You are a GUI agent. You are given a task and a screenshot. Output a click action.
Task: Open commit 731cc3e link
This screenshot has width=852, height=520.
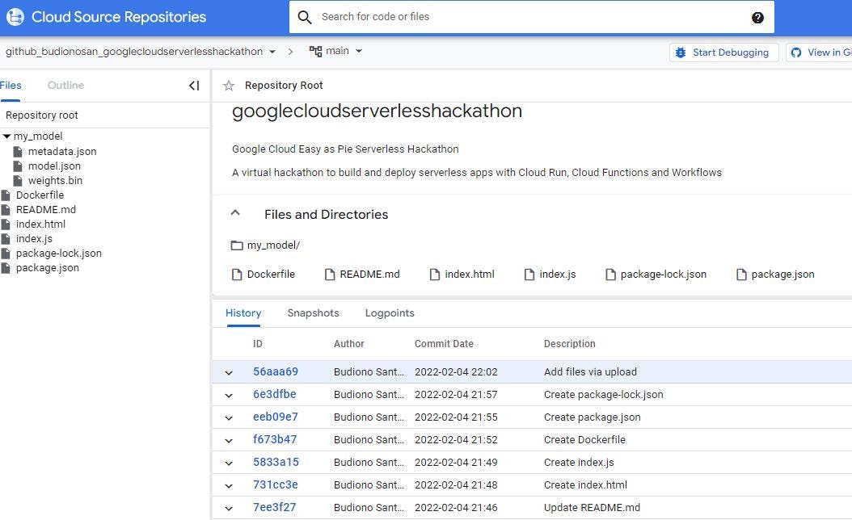[276, 485]
